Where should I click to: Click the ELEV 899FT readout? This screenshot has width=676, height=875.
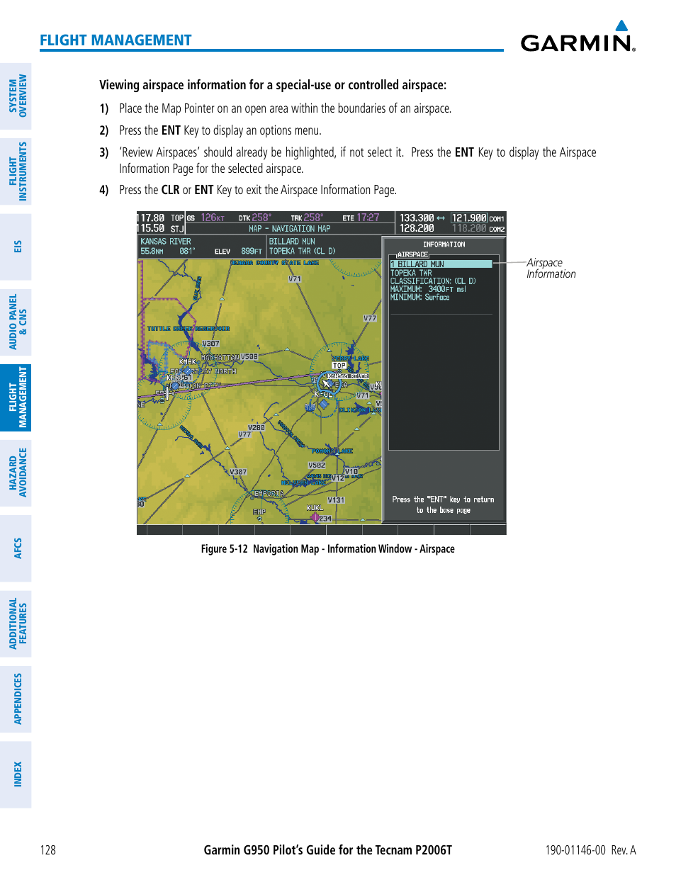point(238,251)
